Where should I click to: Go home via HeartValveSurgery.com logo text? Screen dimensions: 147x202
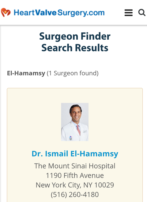click(x=59, y=13)
